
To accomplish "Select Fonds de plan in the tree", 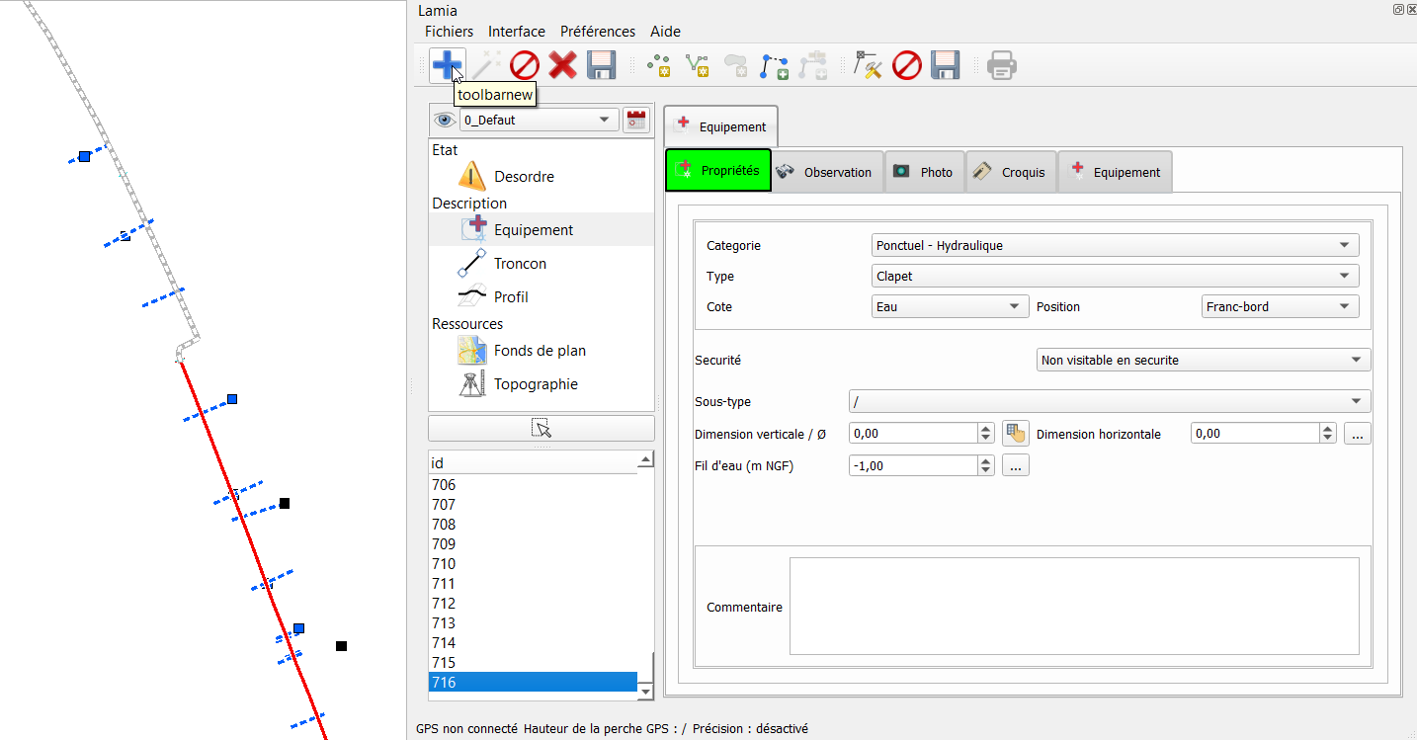I will pos(540,351).
